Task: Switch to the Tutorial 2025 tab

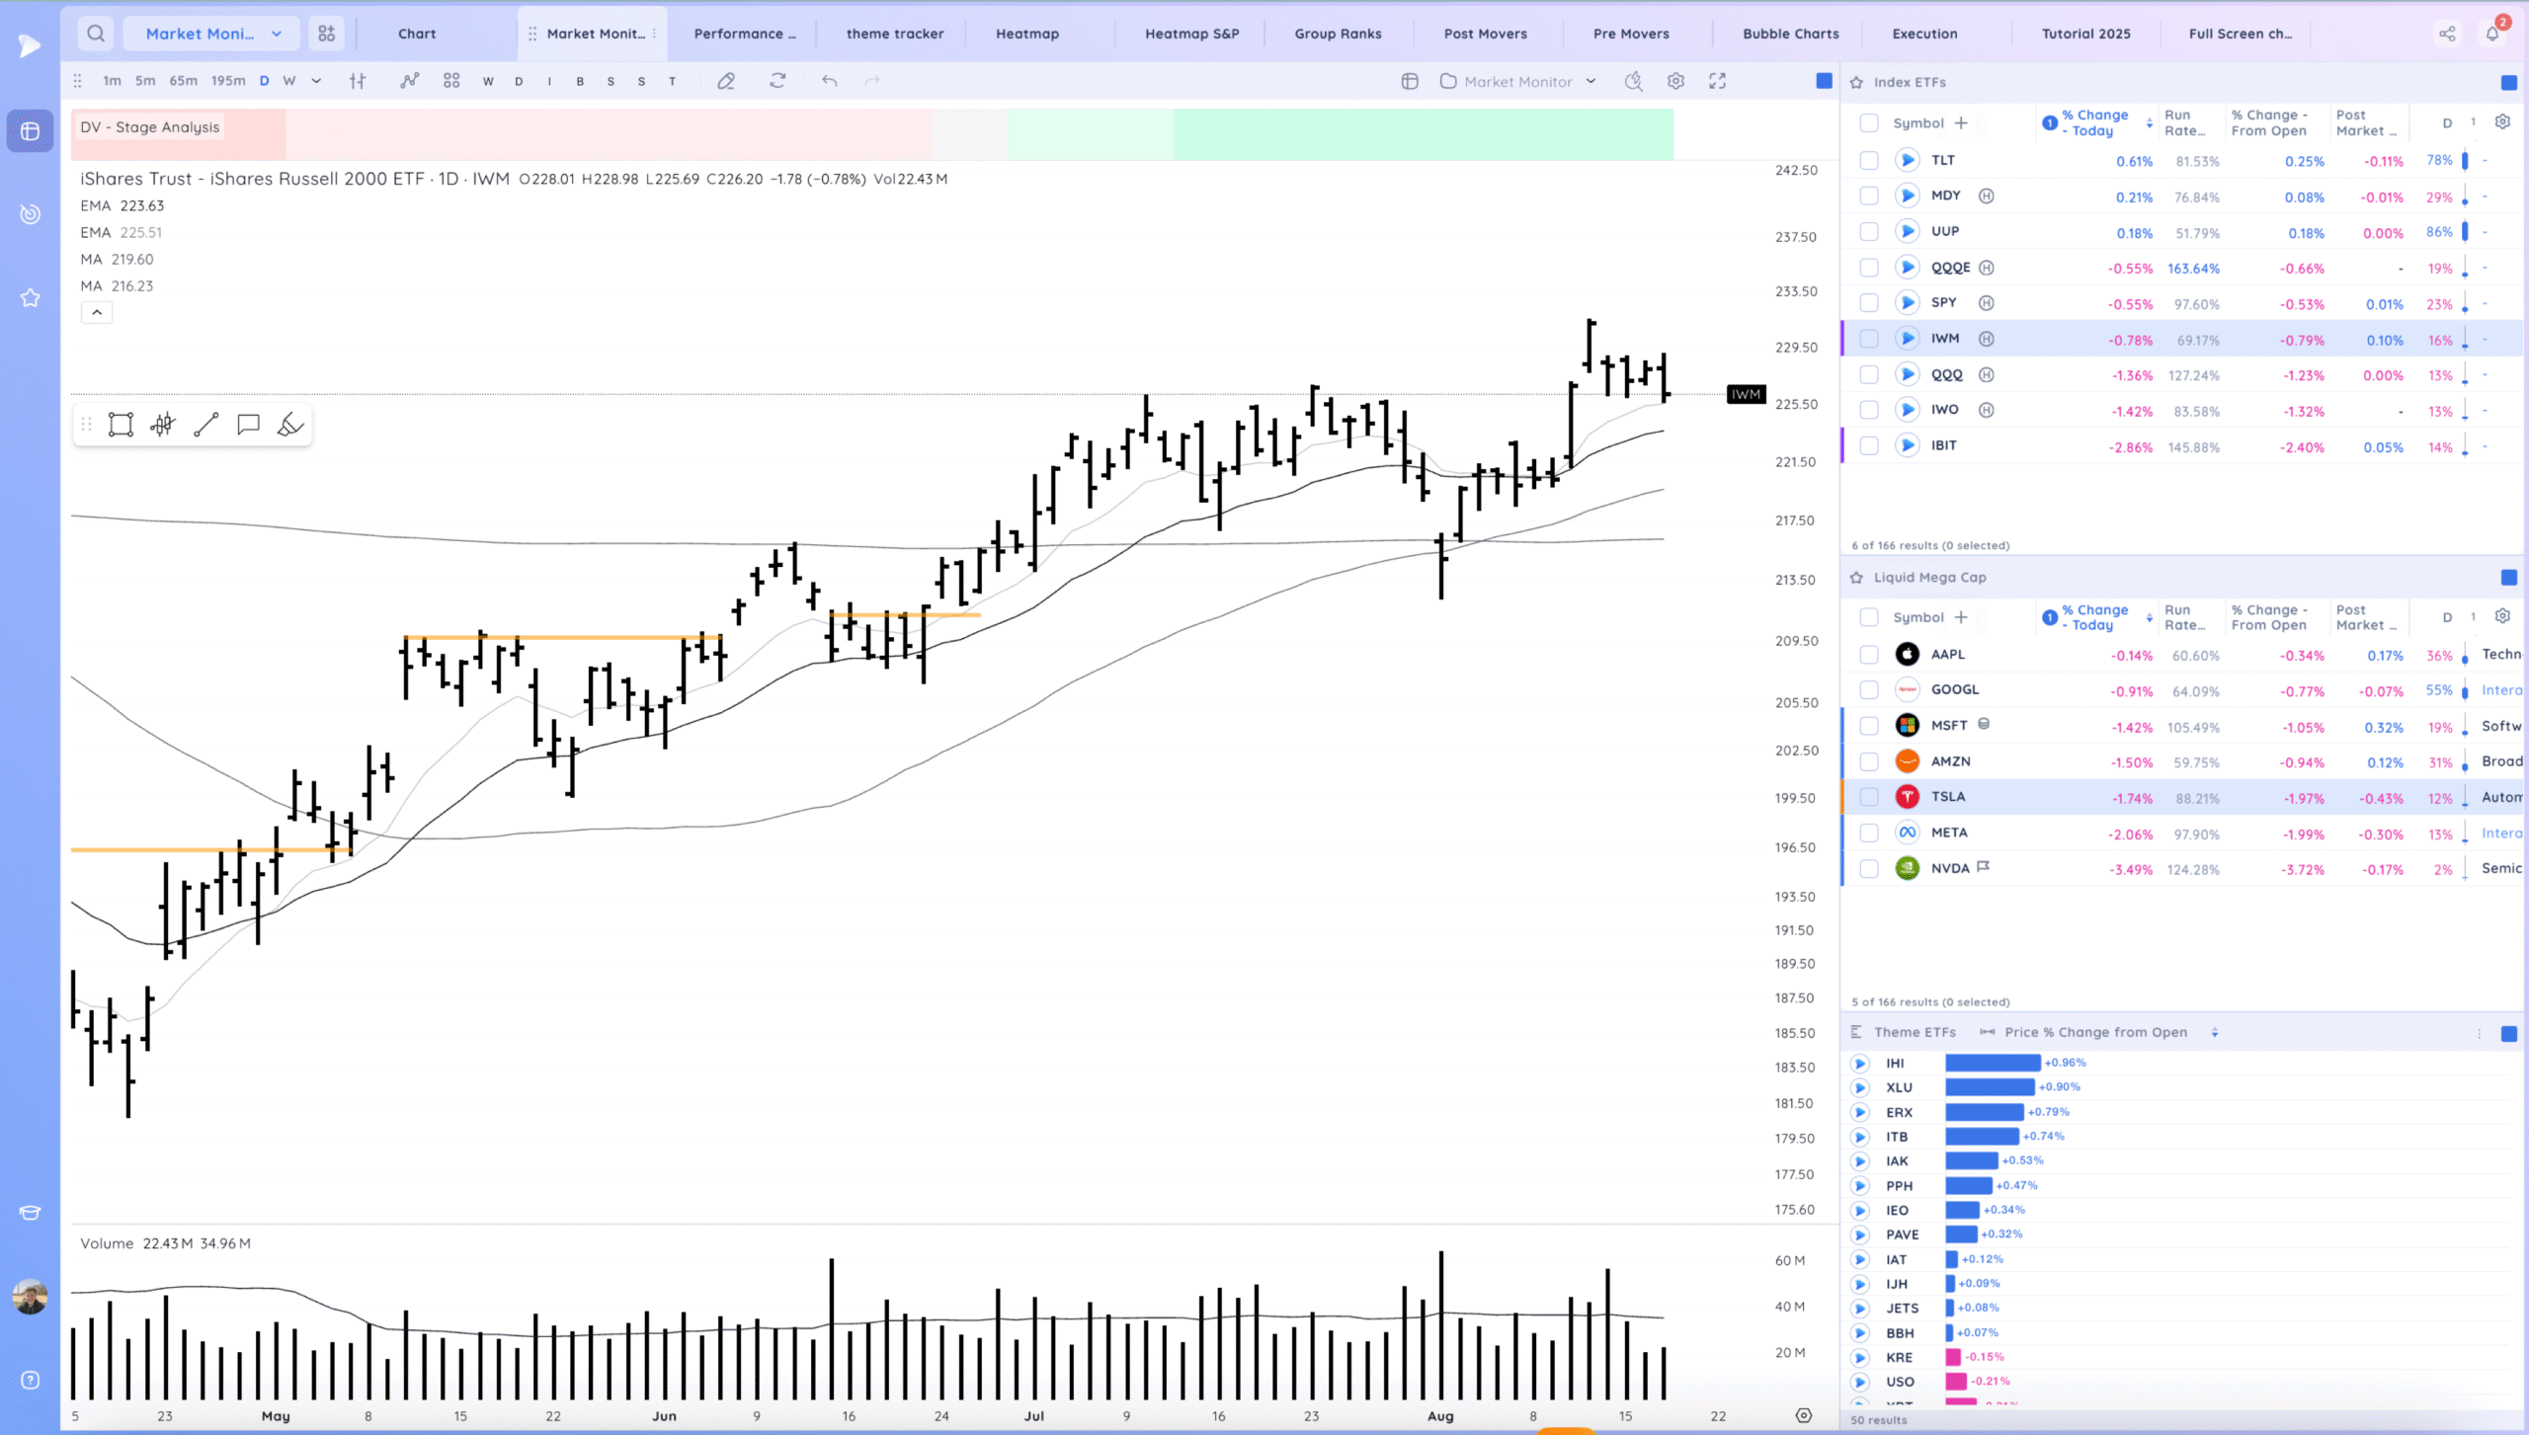Action: pyautogui.click(x=2086, y=34)
